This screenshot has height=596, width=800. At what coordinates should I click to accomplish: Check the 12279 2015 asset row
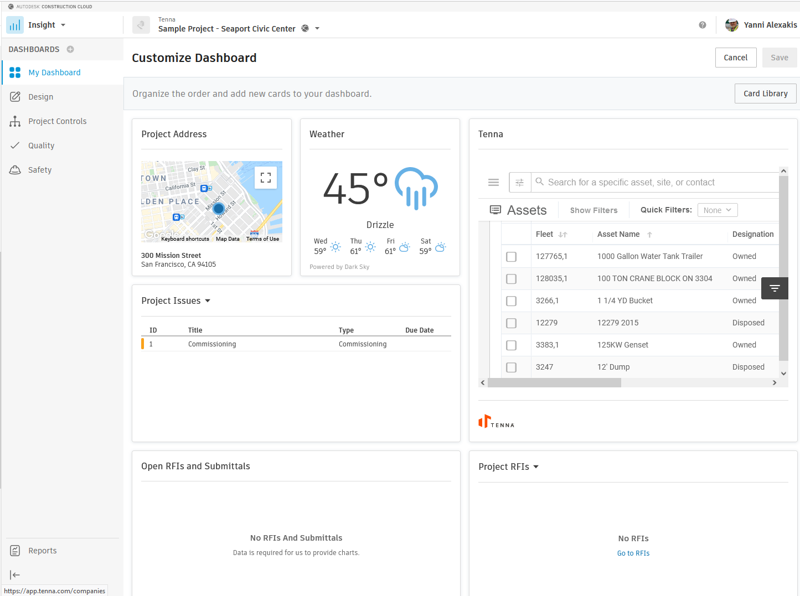(x=512, y=323)
